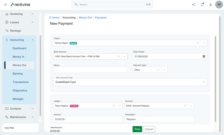The image size is (224, 135).
Task: Open Banking from the sidebar
Action: (18, 73)
